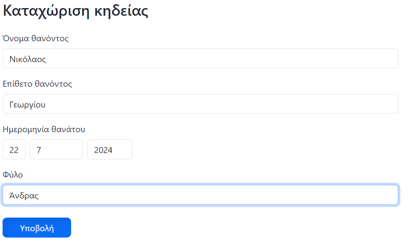Place cursor in the Γεωργίου text

(28, 105)
